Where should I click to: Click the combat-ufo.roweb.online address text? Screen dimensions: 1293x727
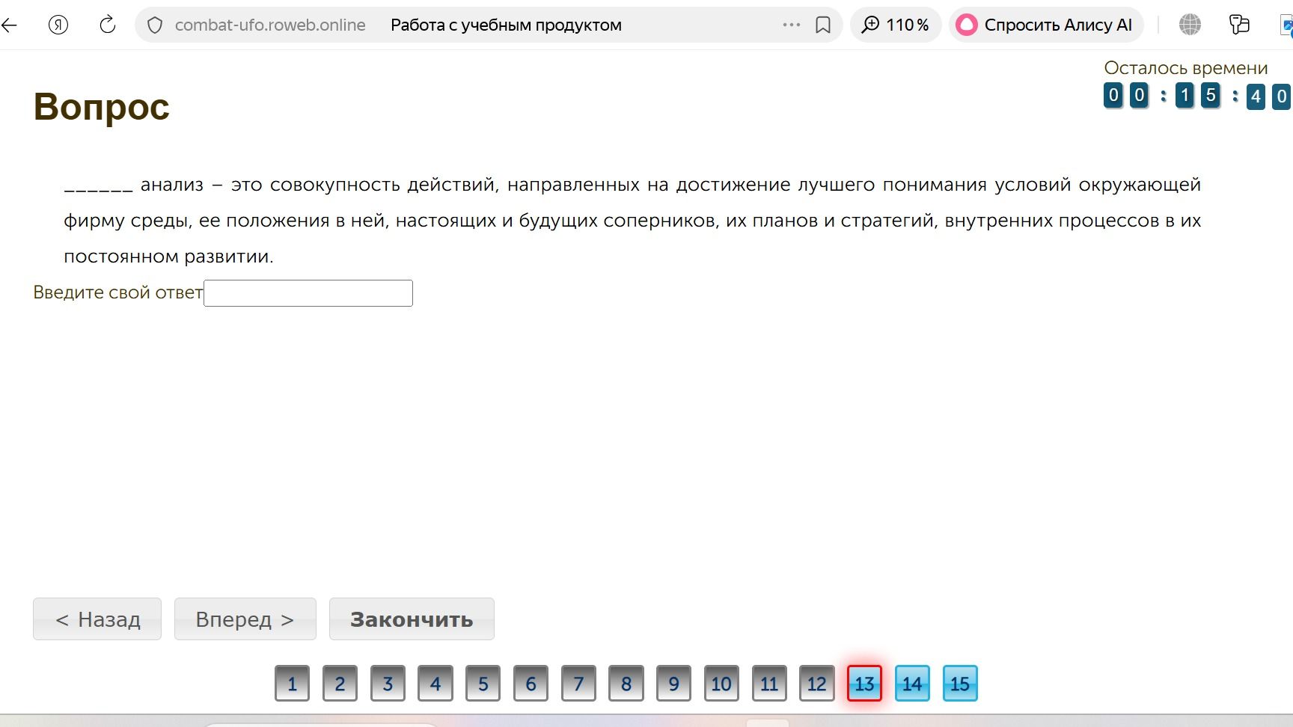[270, 25]
